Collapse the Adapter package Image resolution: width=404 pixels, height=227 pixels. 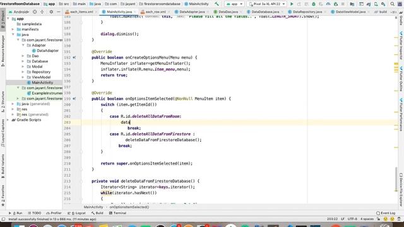point(23,45)
